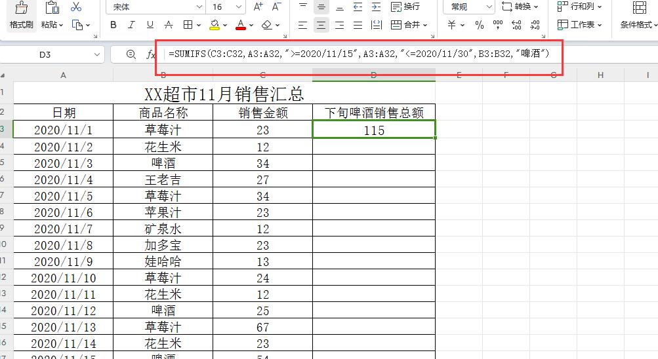Click the 条件格式 conditional formatting icon
The width and height of the screenshot is (658, 359).
pyautogui.click(x=640, y=8)
